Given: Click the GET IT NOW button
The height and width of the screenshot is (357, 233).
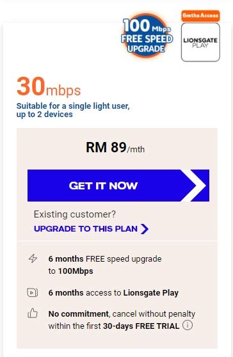Looking at the screenshot, I should [118, 186].
